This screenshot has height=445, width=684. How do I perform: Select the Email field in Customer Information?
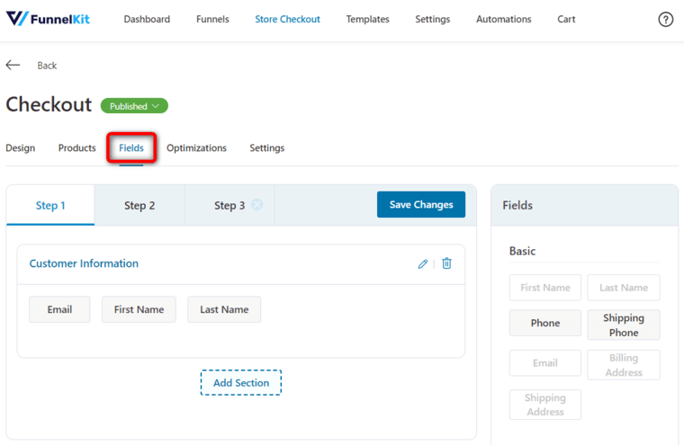point(59,309)
